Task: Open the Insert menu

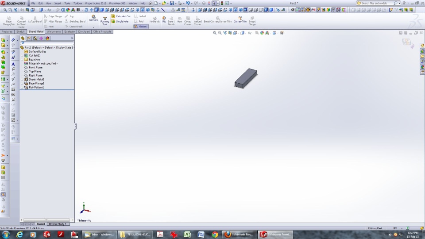Action: pyautogui.click(x=58, y=3)
